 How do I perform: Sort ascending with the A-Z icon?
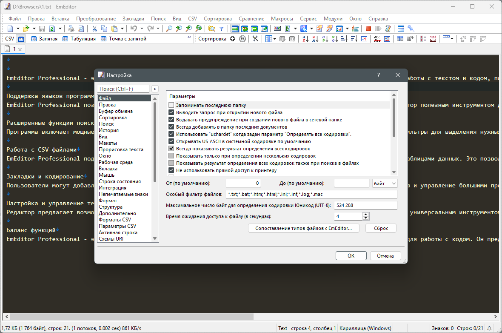click(305, 39)
